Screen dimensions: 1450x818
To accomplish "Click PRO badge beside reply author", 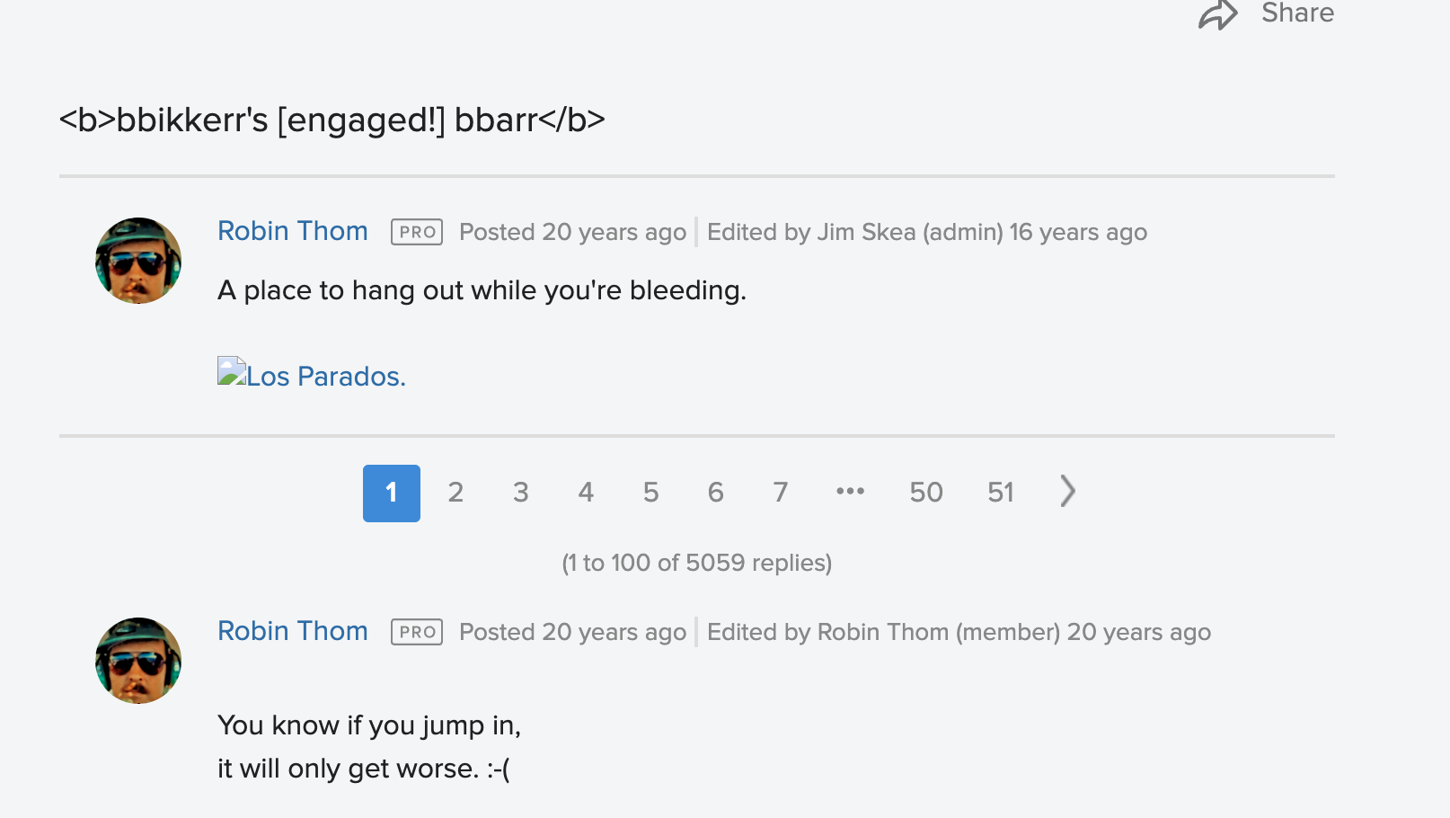I will [417, 632].
